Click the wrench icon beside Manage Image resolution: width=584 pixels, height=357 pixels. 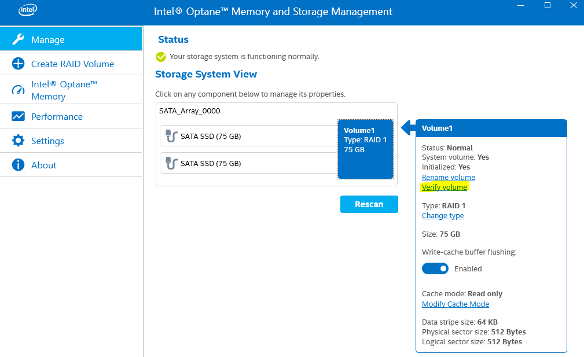coord(19,39)
